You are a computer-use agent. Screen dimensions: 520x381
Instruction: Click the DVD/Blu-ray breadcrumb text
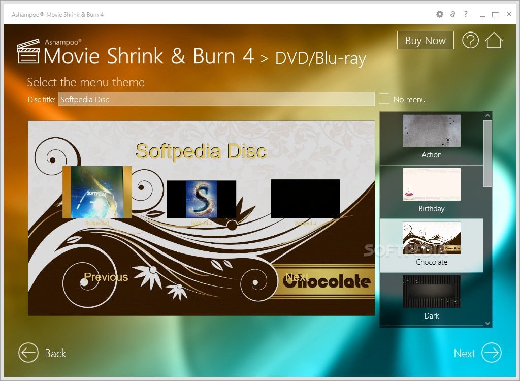[x=321, y=59]
